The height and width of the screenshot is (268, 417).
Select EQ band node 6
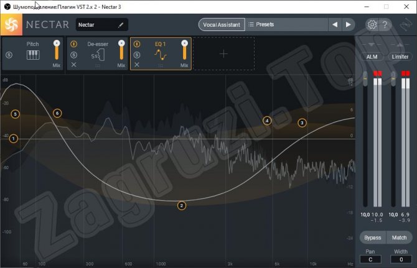coord(57,113)
